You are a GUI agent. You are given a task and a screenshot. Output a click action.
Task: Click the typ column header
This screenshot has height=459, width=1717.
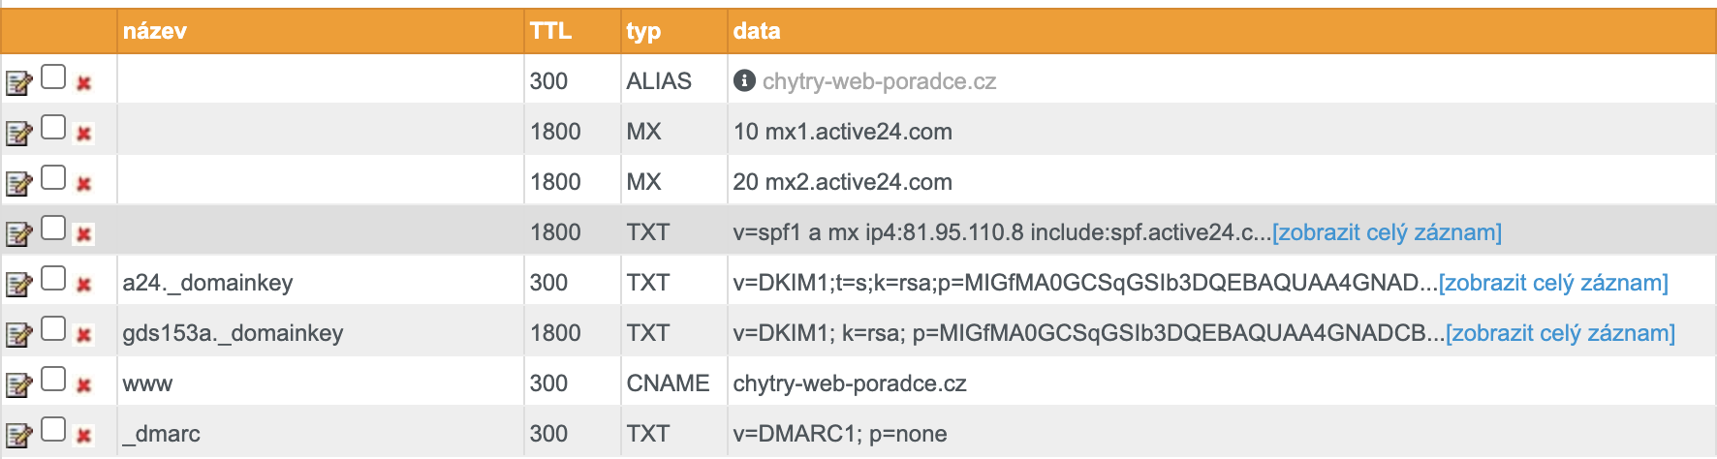point(643,31)
